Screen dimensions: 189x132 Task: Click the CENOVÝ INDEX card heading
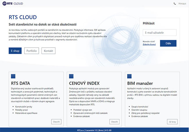(x=84, y=83)
